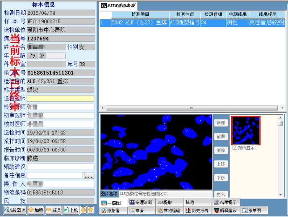288x217 pixels.
Task: Switch to the DNA提取 tab
Action: tap(164, 203)
